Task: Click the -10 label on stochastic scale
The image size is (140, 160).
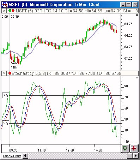Action: pos(127,142)
